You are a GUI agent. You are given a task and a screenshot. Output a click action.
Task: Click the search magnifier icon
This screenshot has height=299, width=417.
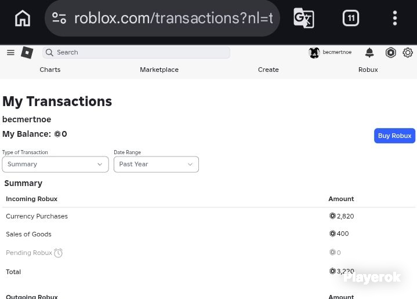(x=49, y=52)
